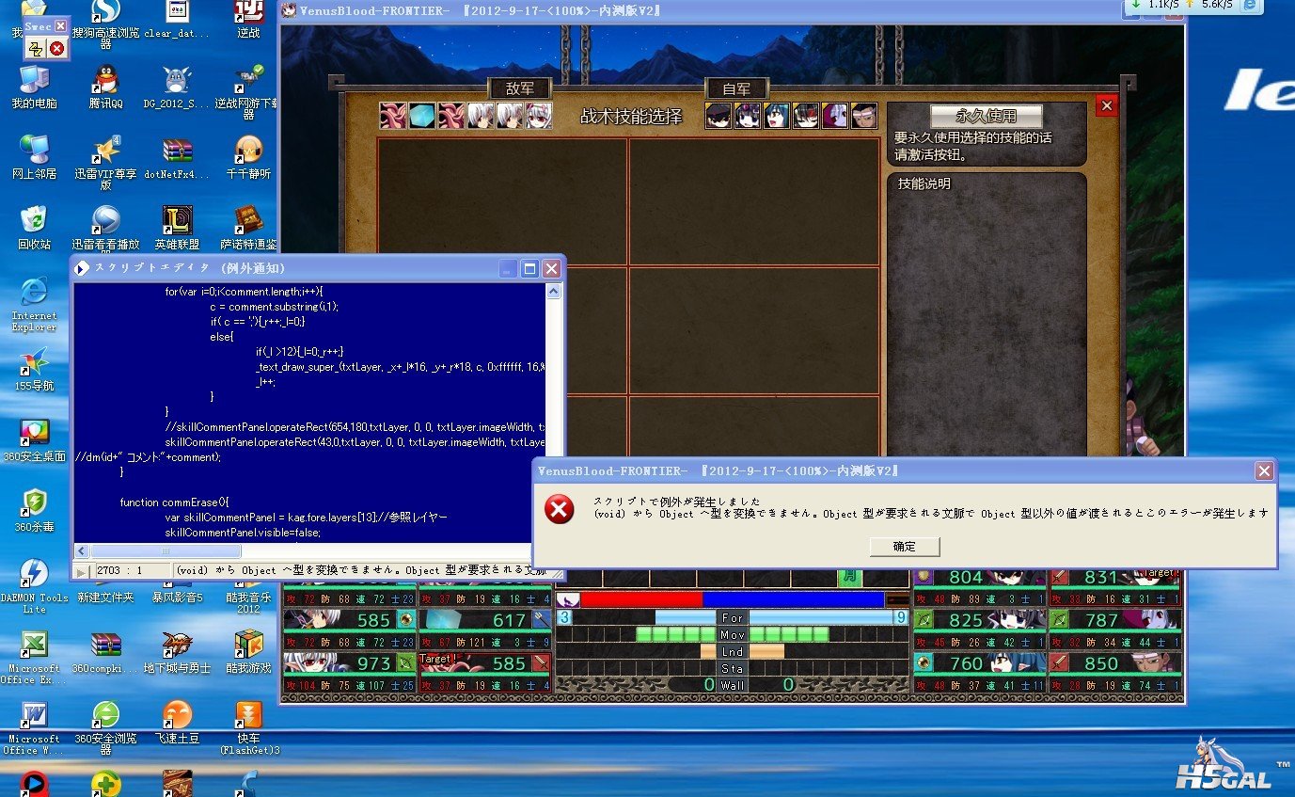Select the 敌军 tab
The height and width of the screenshot is (797, 1295).
click(x=519, y=88)
